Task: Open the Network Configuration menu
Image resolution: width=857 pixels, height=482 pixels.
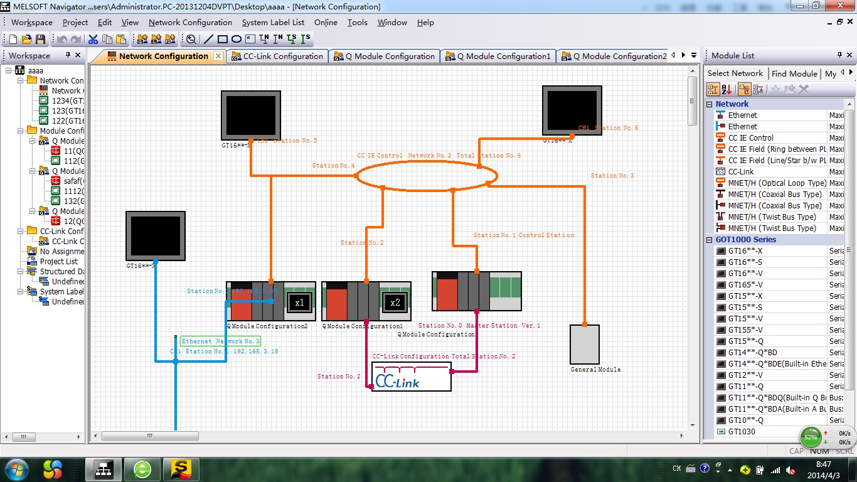Action: (190, 23)
